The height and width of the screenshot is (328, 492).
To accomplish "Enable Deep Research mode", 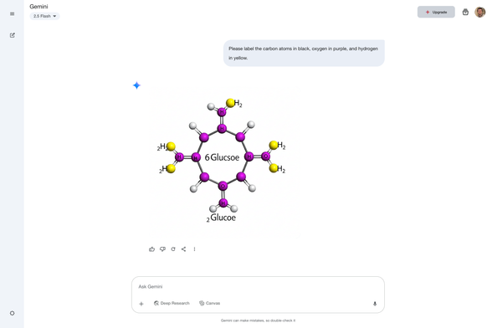I will [172, 303].
